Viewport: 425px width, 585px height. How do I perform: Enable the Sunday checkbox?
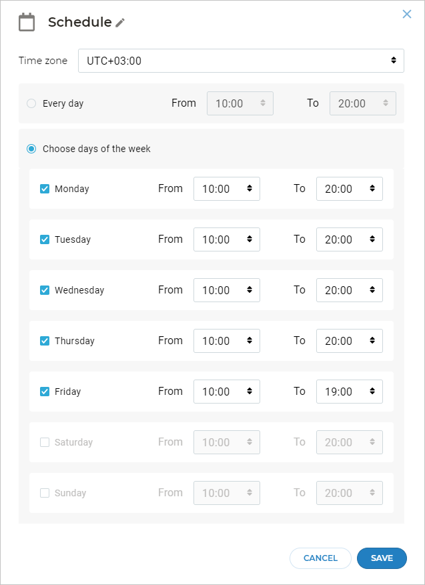[x=45, y=493]
